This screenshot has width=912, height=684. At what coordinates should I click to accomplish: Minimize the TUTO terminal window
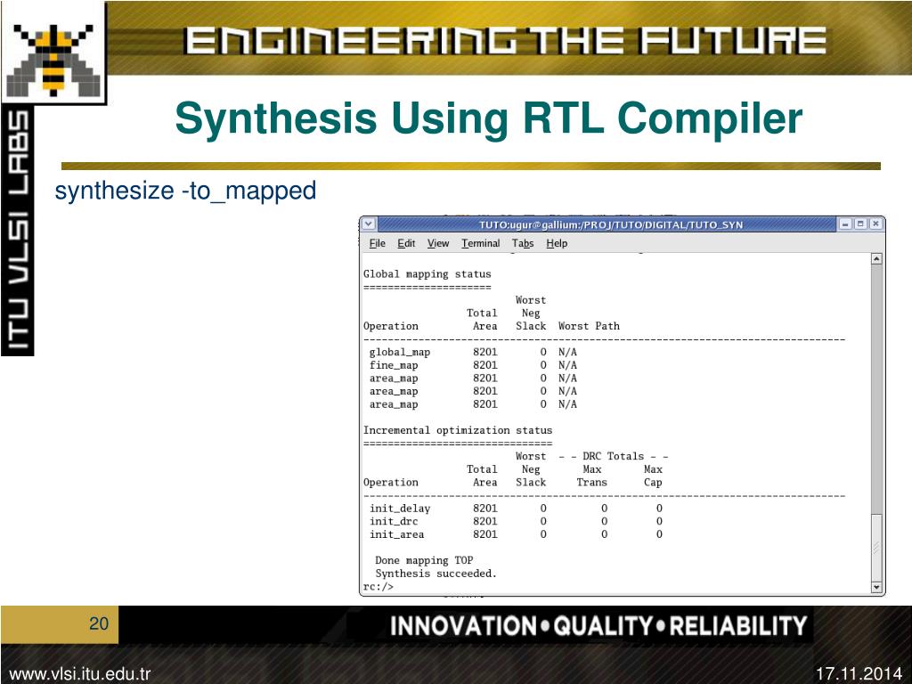[x=846, y=224]
